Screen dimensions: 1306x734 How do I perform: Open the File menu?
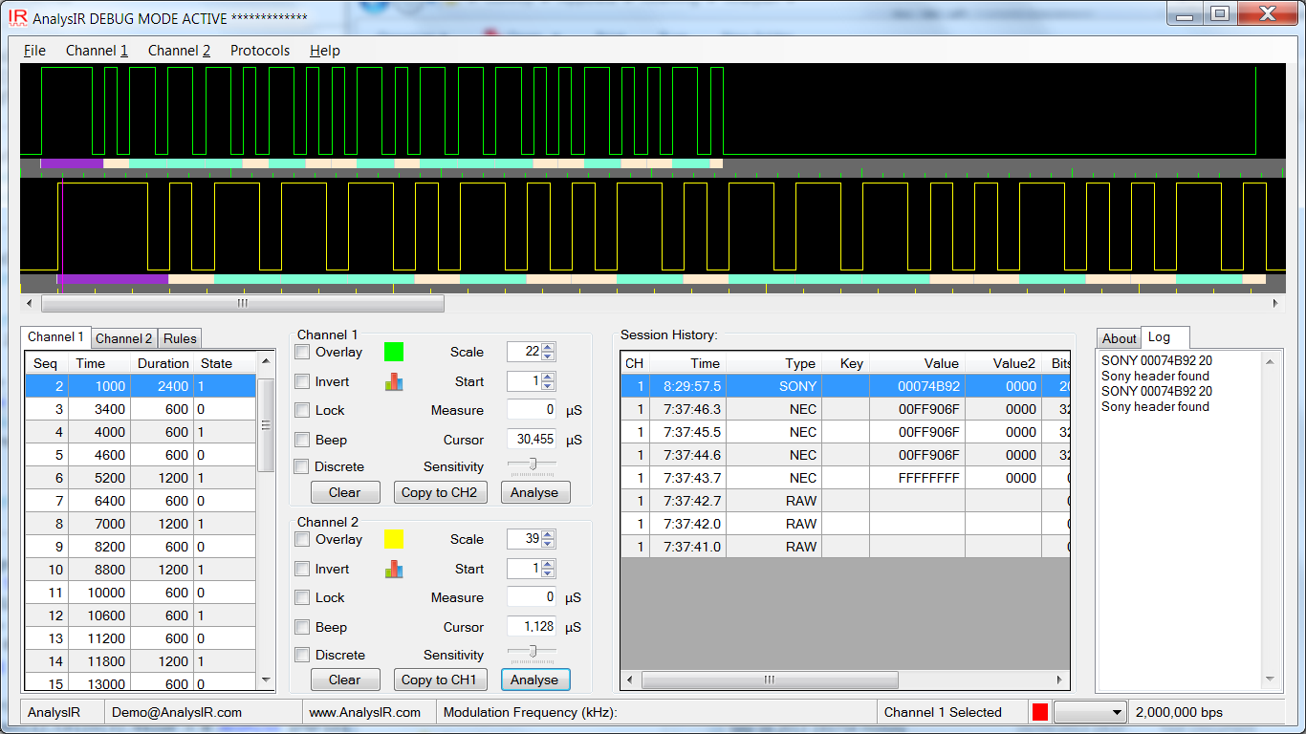(34, 51)
